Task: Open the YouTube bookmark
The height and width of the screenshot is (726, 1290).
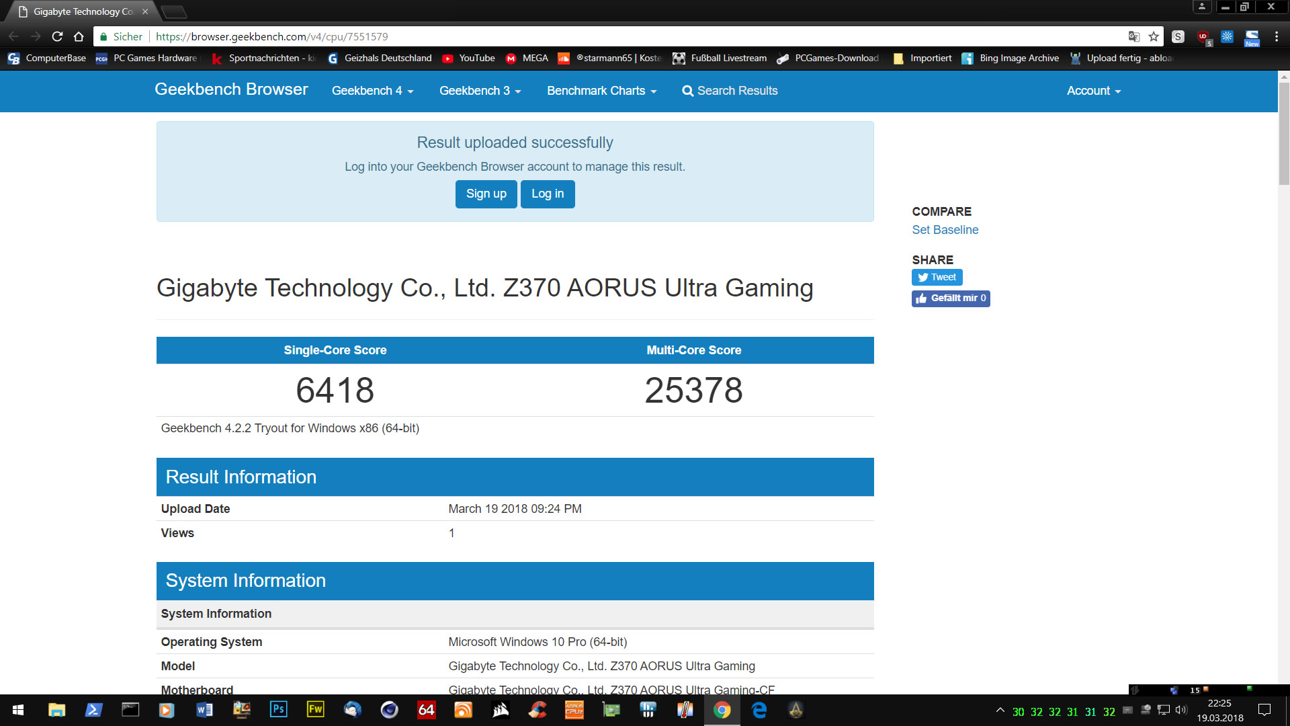Action: point(469,58)
